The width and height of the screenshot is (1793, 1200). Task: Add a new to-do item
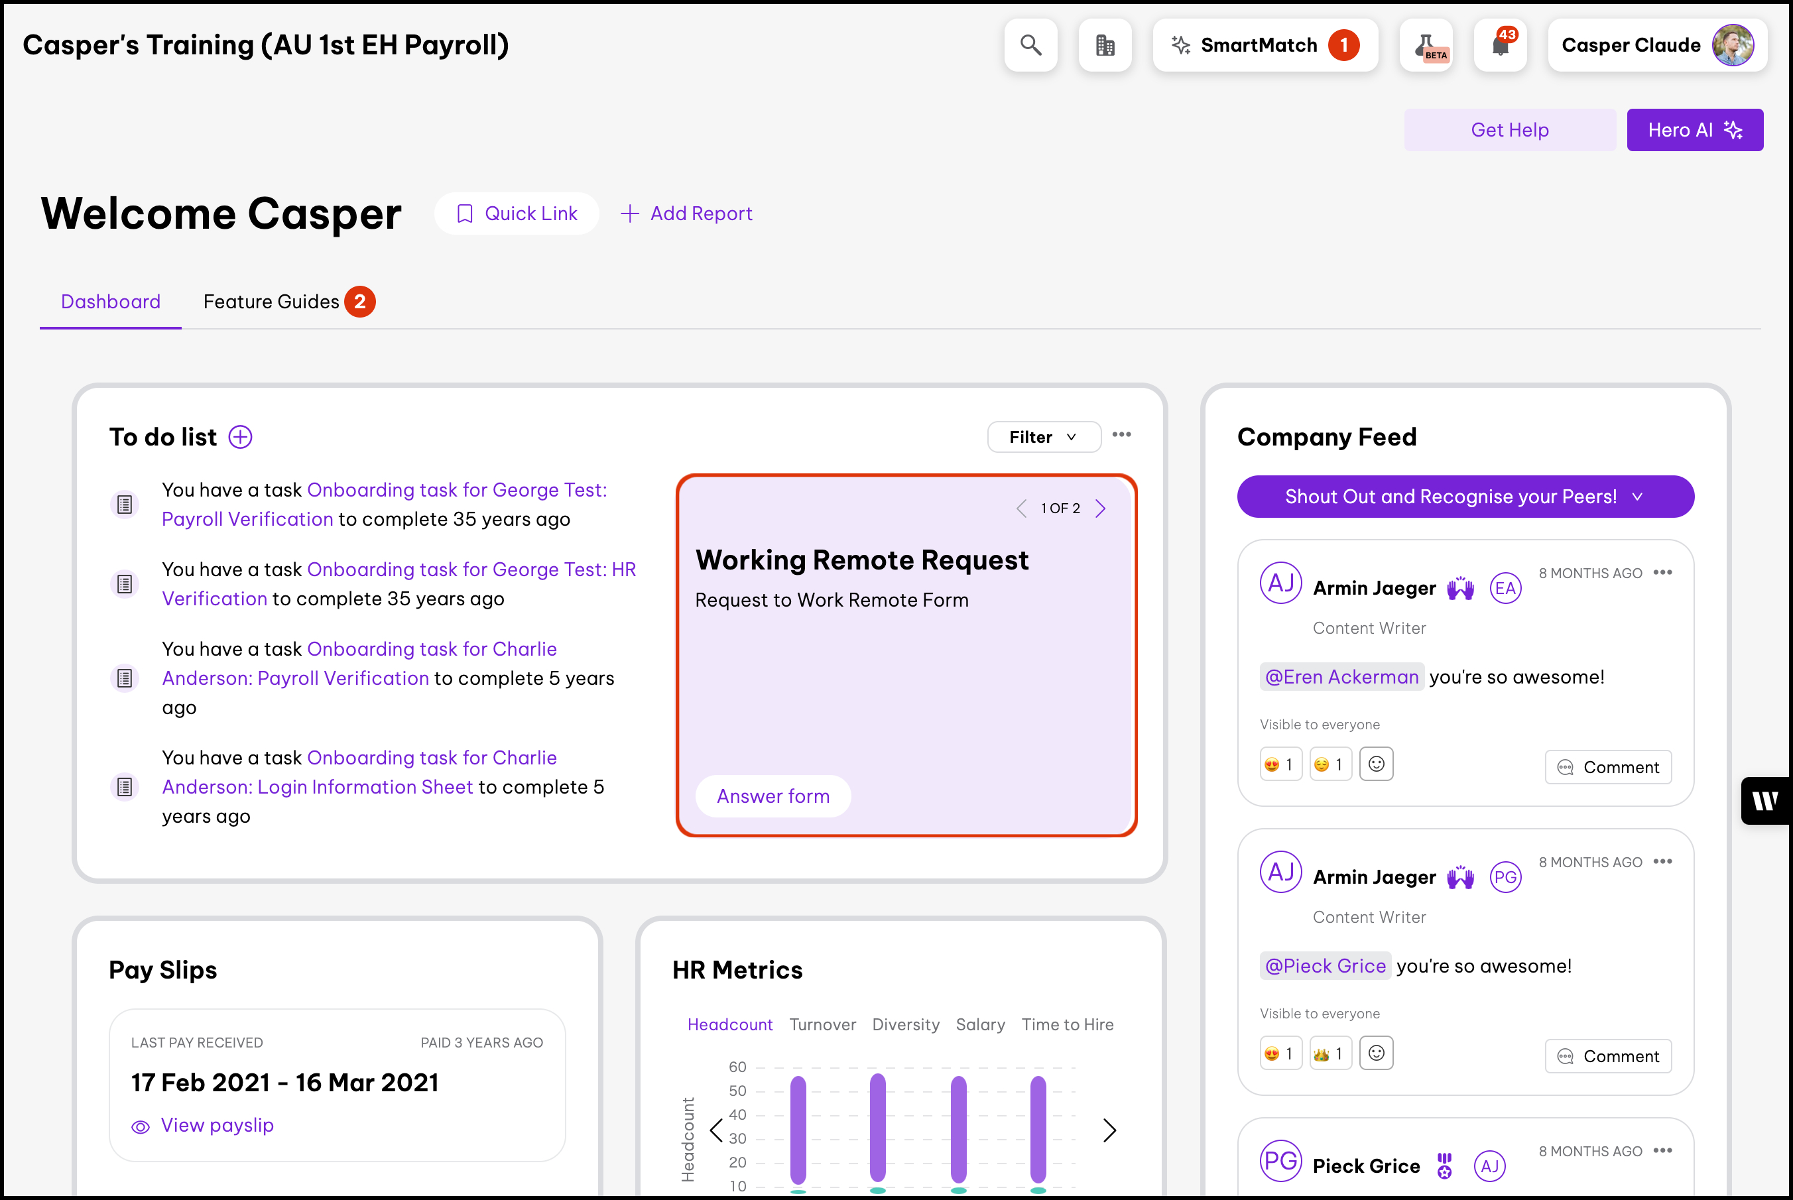point(240,437)
